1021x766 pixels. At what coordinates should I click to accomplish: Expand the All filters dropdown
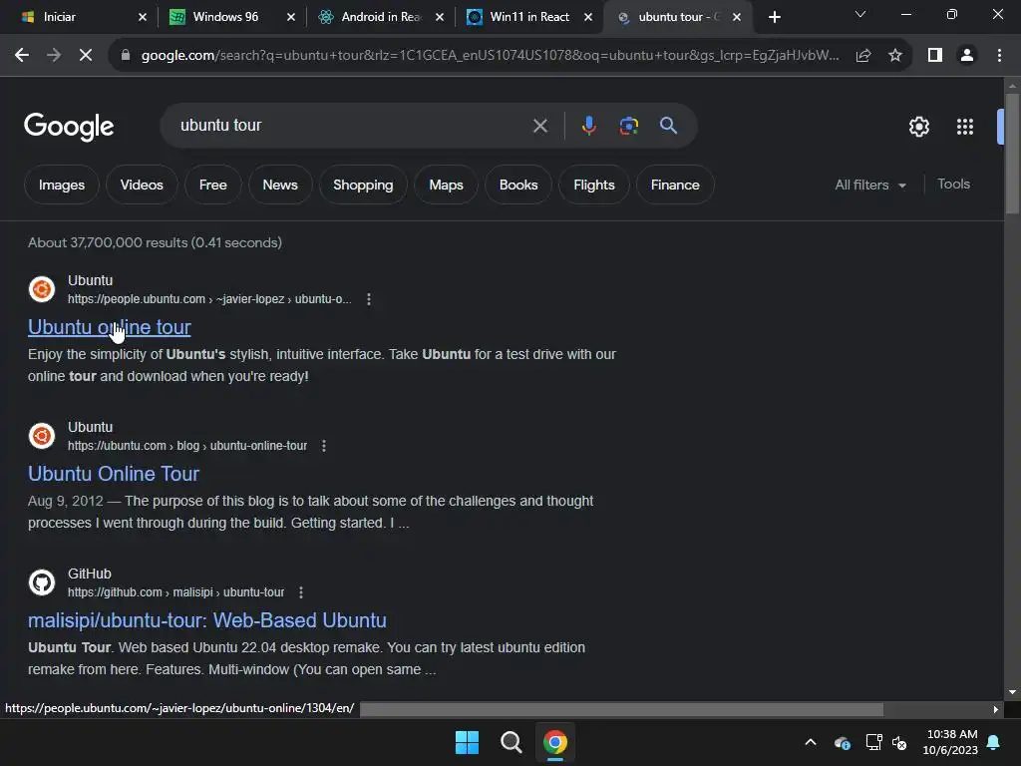tap(870, 185)
